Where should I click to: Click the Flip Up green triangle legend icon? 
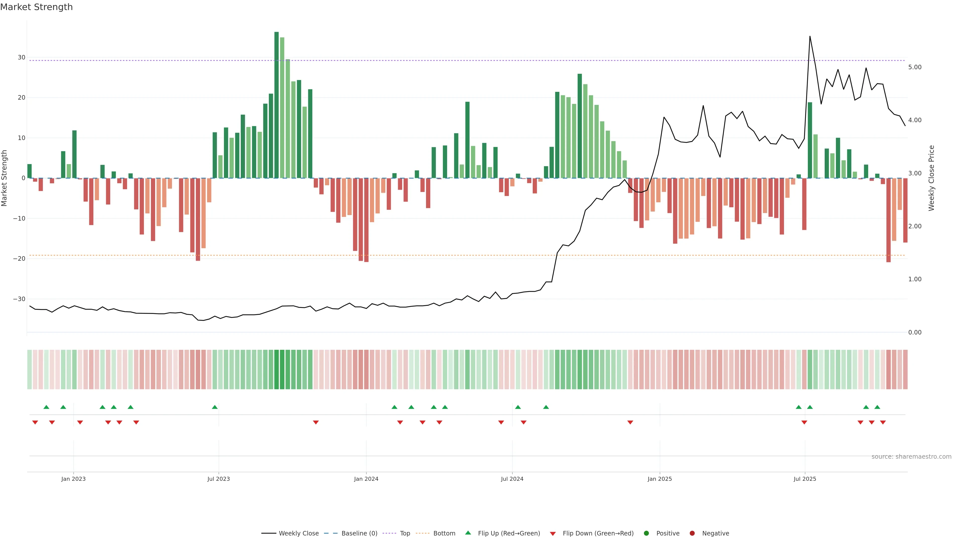coord(468,533)
